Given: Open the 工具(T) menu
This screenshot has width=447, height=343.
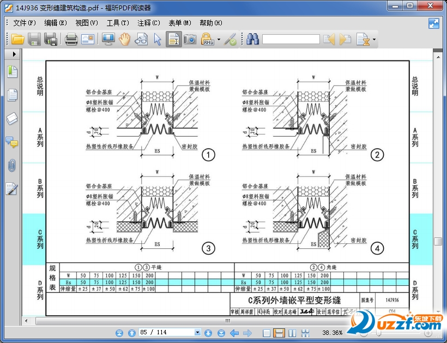Looking at the screenshot, I should [x=118, y=23].
